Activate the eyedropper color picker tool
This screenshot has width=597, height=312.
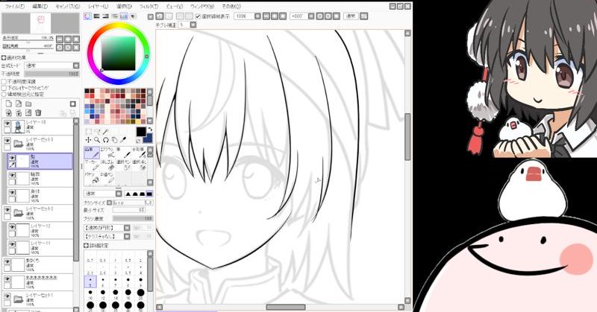pyautogui.click(x=123, y=140)
